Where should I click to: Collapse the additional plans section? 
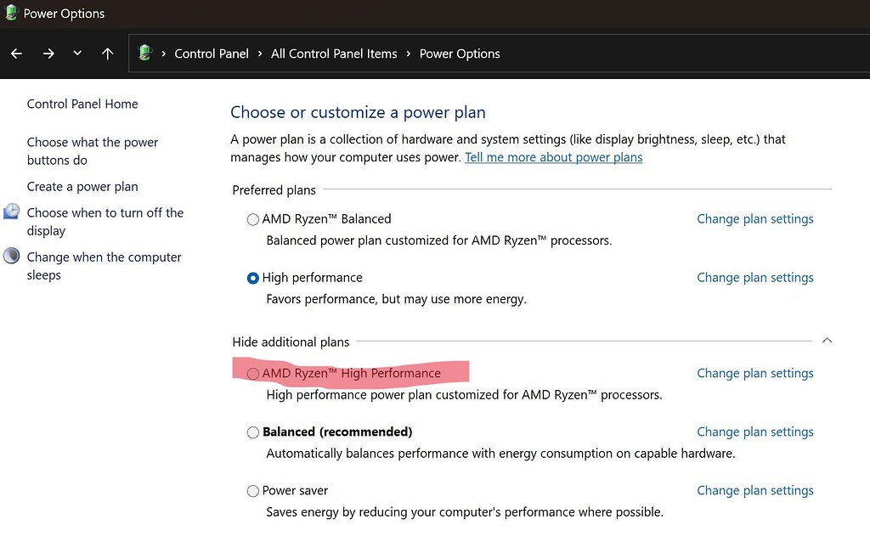tap(827, 340)
